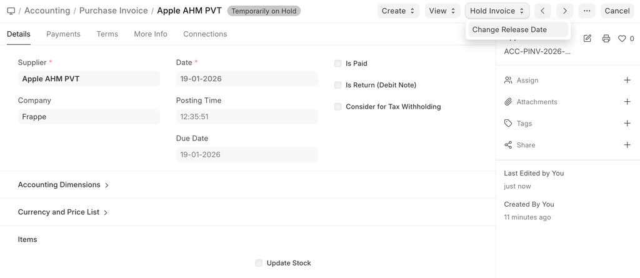Toggle Consider for Tax Withholding checkbox

click(x=338, y=107)
